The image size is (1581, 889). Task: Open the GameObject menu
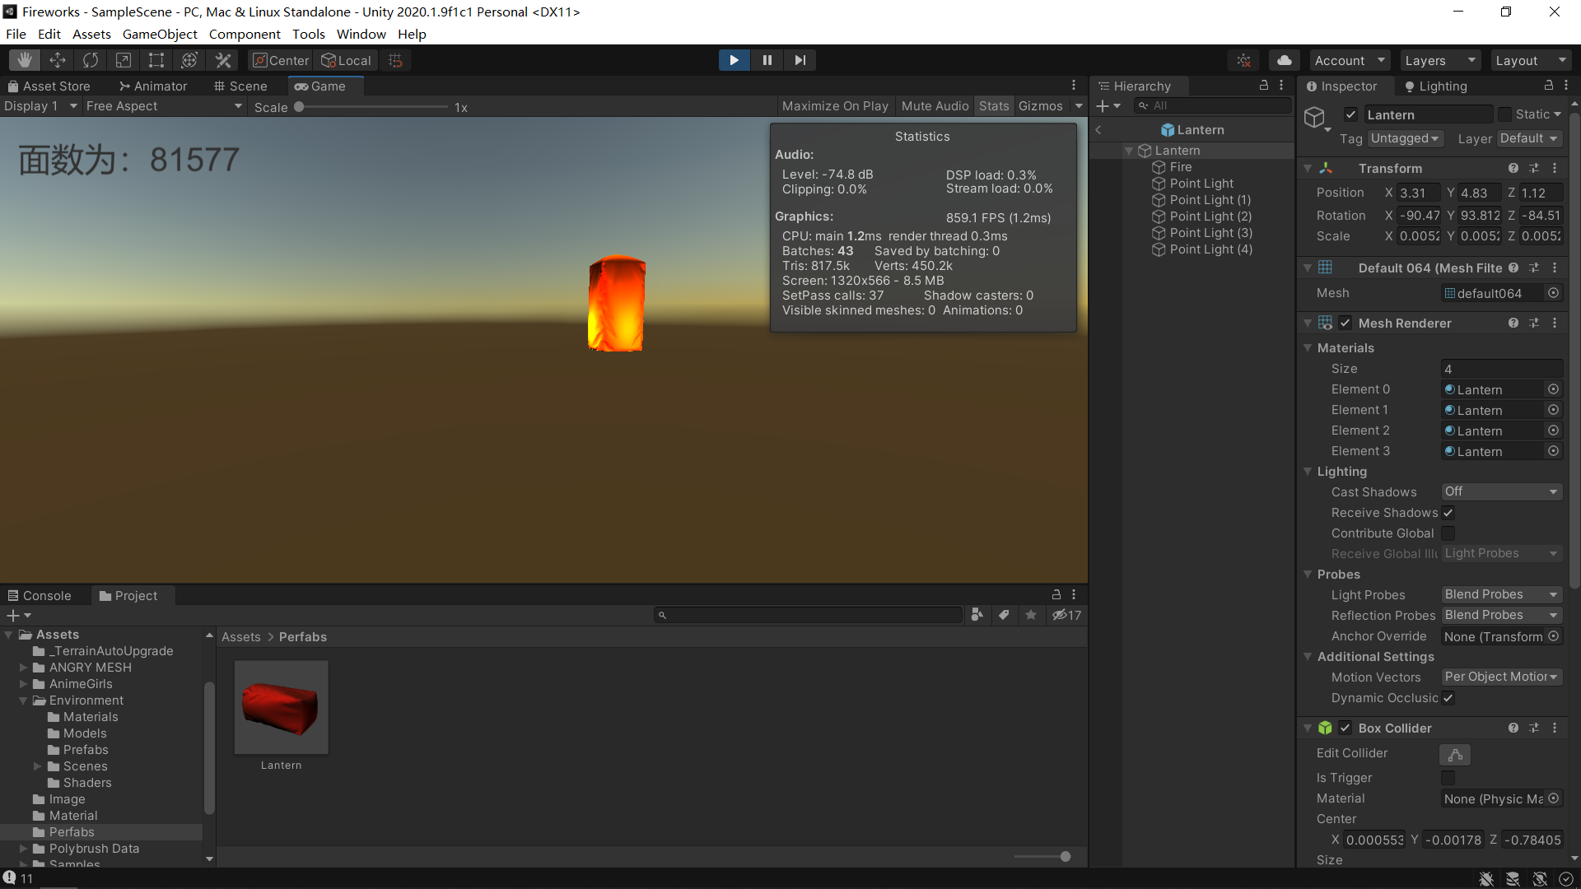coord(159,34)
